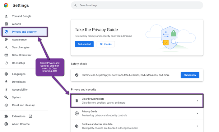Expand Cookies and other site data arrow

(x=197, y=126)
